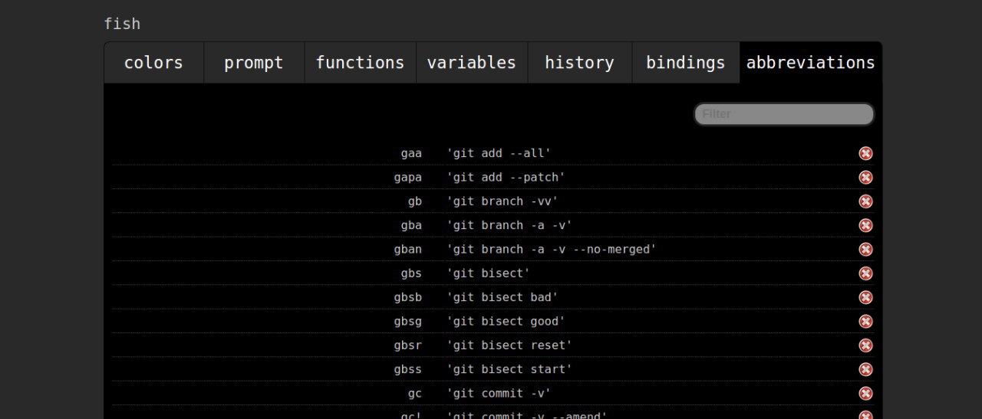Delete the gapa abbreviation

pos(865,178)
